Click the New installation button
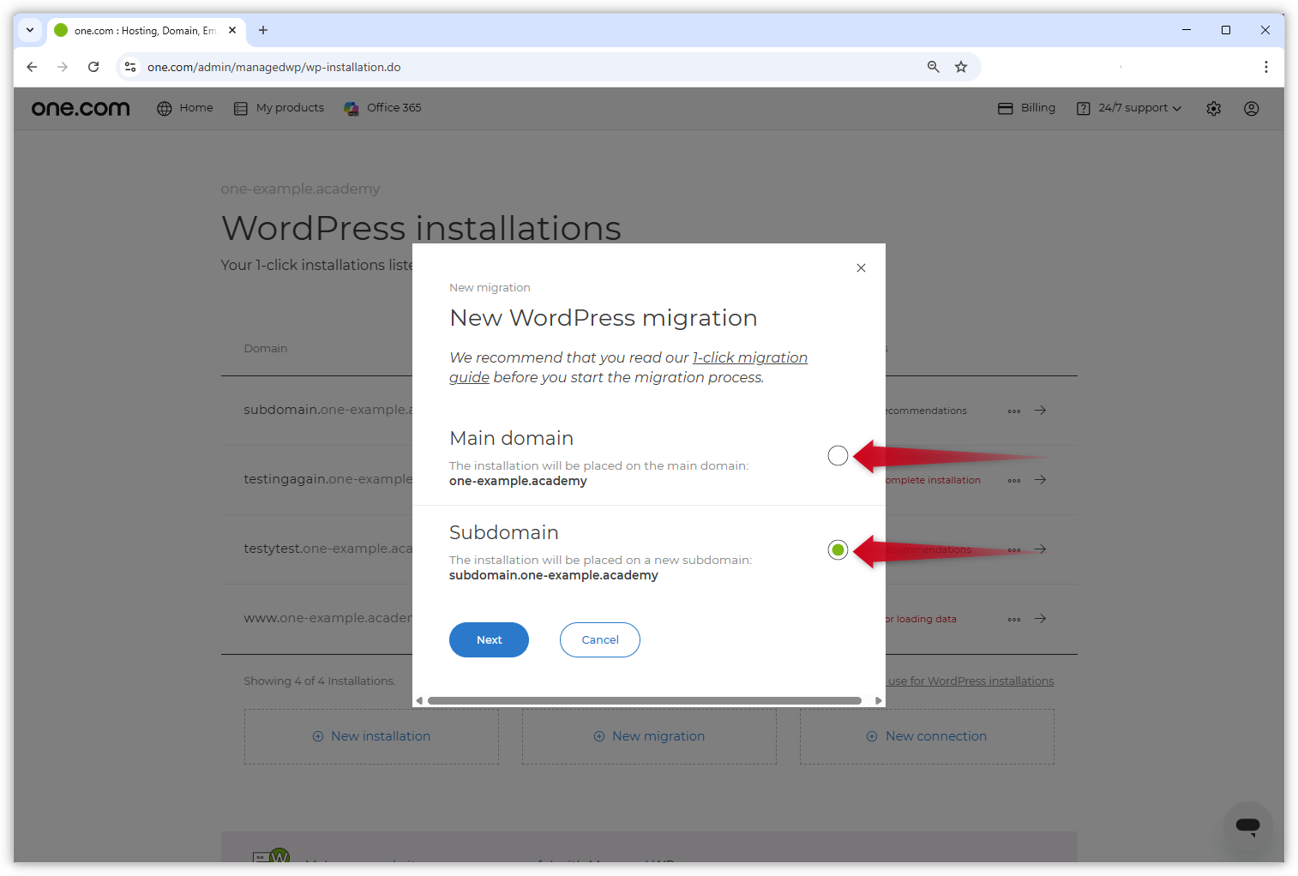Screen dimensions: 1298x876 tap(371, 736)
